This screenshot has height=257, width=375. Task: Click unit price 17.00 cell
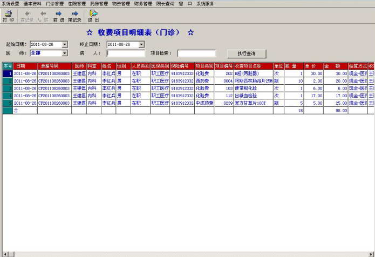tap(313, 96)
